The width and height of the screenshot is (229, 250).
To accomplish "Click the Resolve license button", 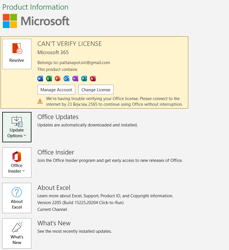I will [x=17, y=54].
